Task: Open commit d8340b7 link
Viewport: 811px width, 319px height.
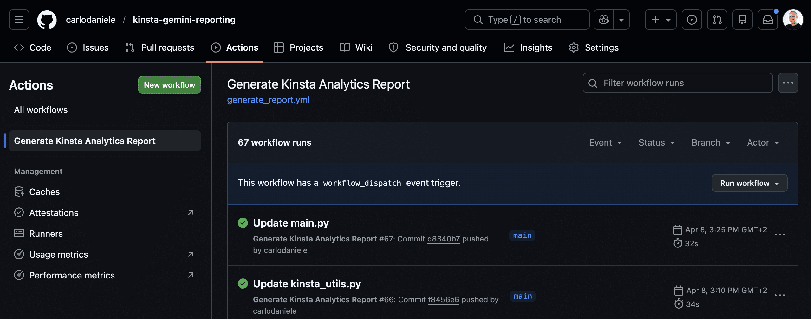Action: (x=444, y=239)
